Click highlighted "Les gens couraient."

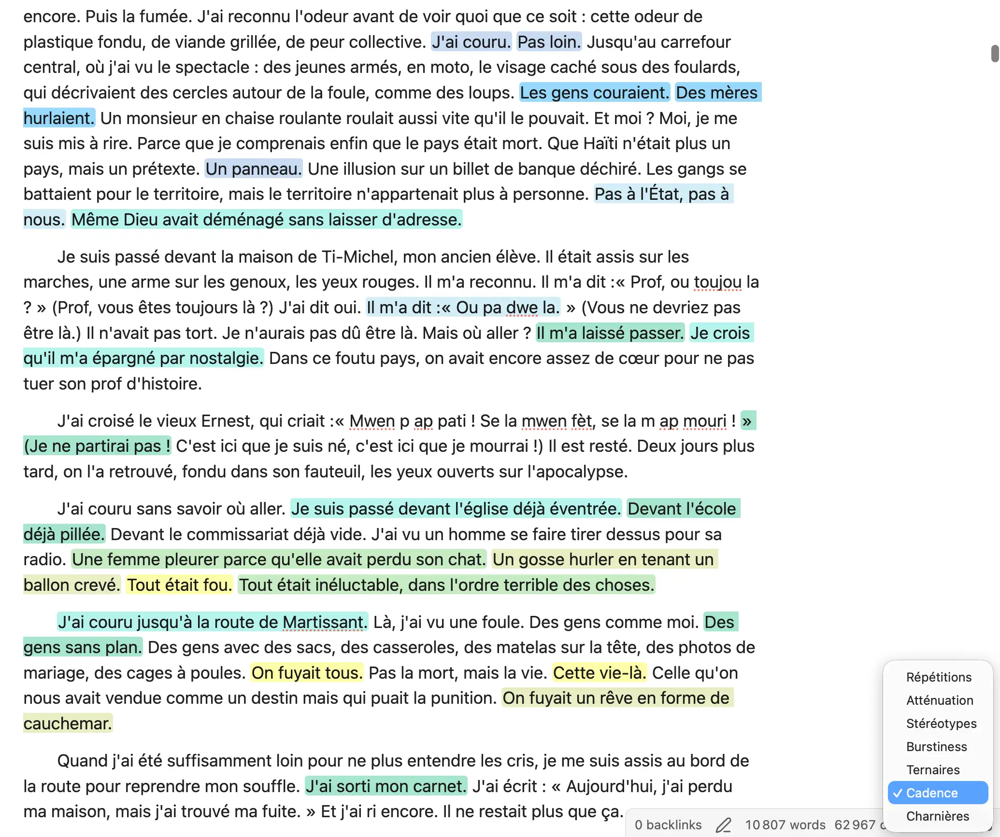pos(594,93)
